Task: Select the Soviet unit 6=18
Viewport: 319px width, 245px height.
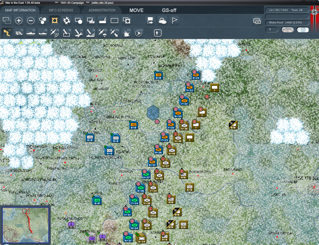Action: coord(159,176)
